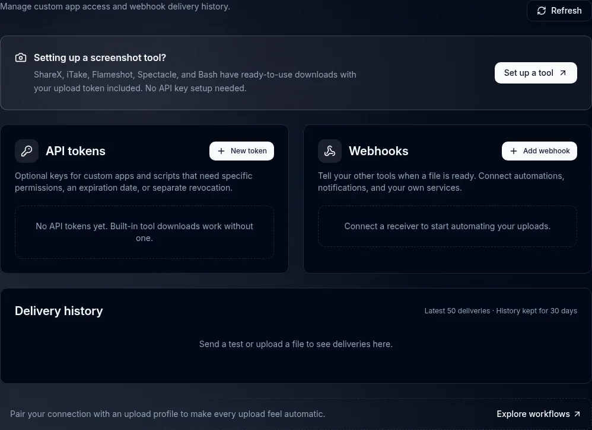Click Add webhook button

point(539,151)
